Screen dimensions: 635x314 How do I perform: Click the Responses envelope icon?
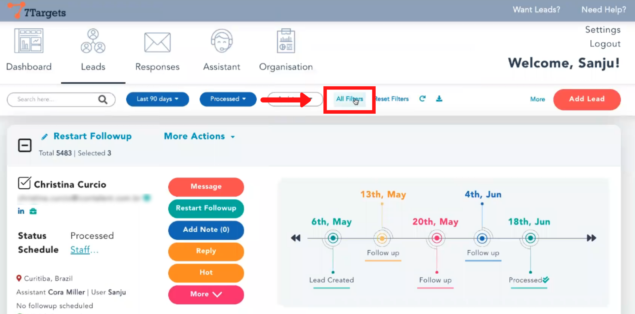point(157,42)
